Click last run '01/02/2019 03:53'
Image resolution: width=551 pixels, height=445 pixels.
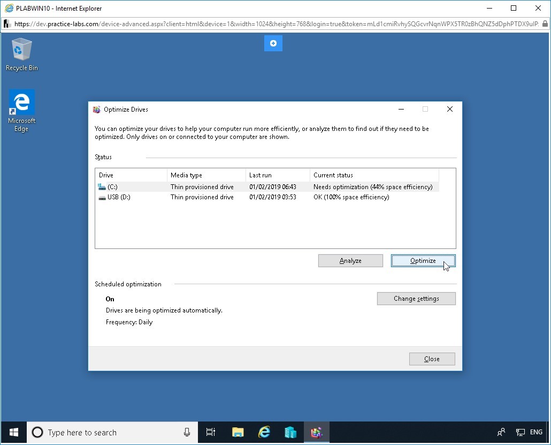click(273, 197)
